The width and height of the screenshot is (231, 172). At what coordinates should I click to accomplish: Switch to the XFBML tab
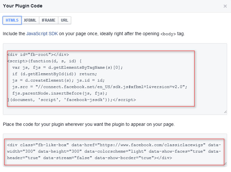(x=30, y=20)
